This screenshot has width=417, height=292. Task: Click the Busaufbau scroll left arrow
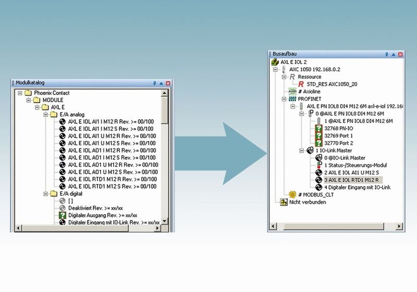click(273, 226)
